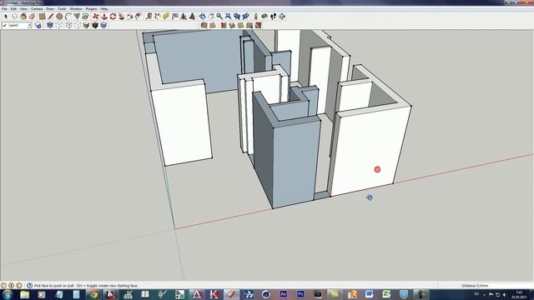534x300 pixels.
Task: Toggle Back Edges style
Action: click(59, 25)
